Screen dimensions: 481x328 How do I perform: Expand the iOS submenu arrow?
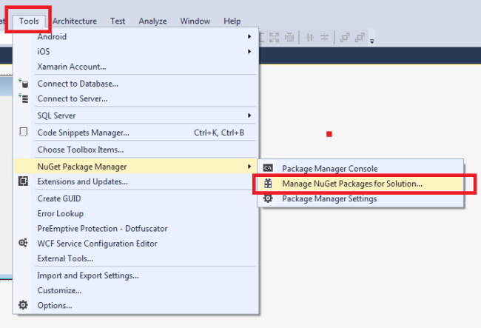[x=249, y=52]
